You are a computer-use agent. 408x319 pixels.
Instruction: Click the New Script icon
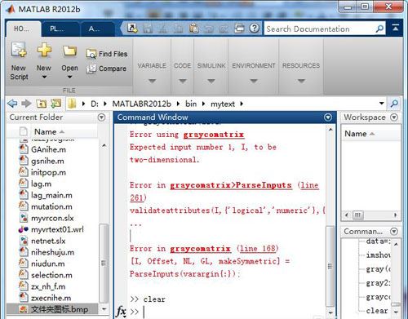(x=19, y=50)
